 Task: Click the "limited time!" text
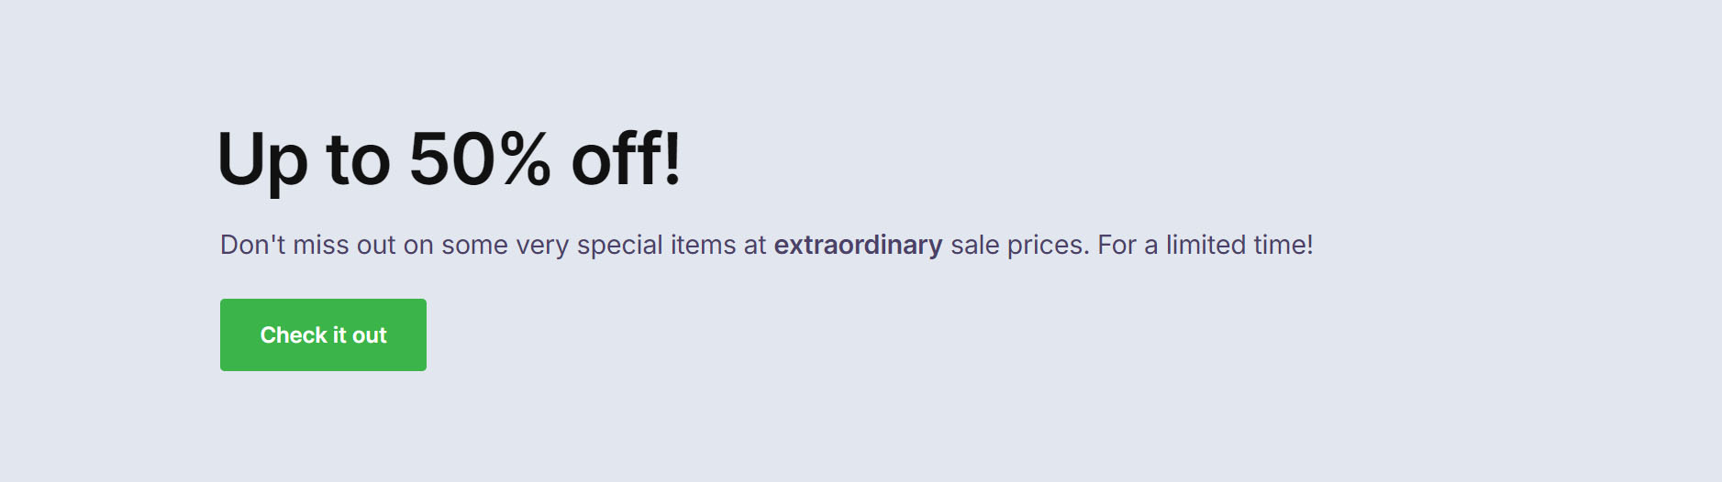1239,245
